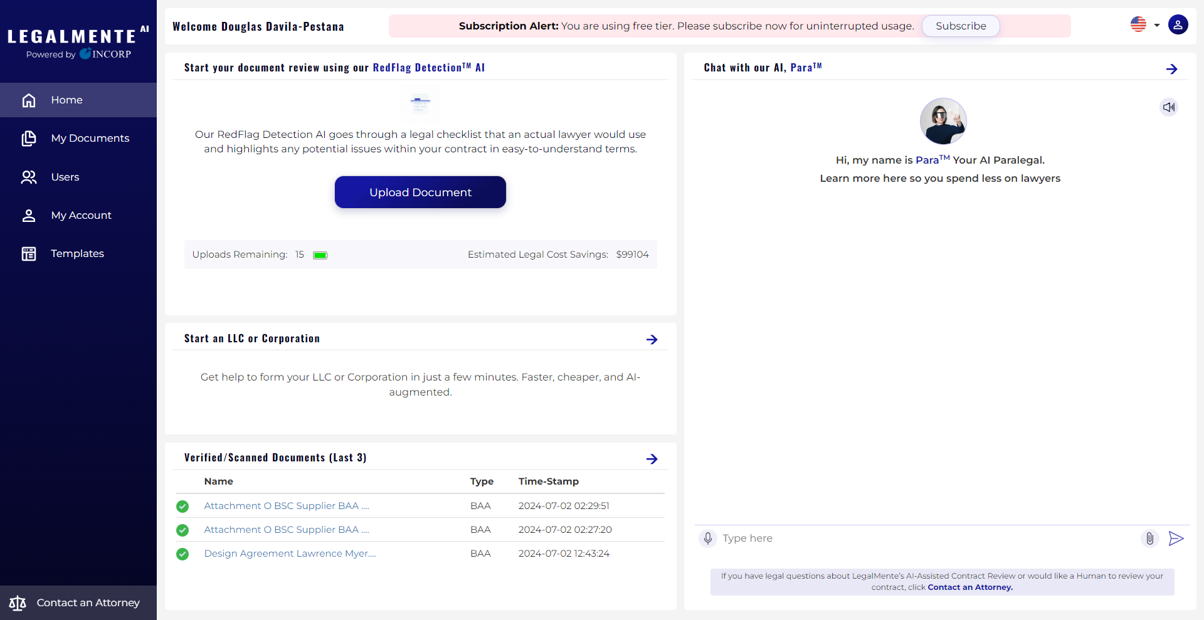Open My Documents in the sidebar
The height and width of the screenshot is (620, 1204).
click(x=90, y=139)
